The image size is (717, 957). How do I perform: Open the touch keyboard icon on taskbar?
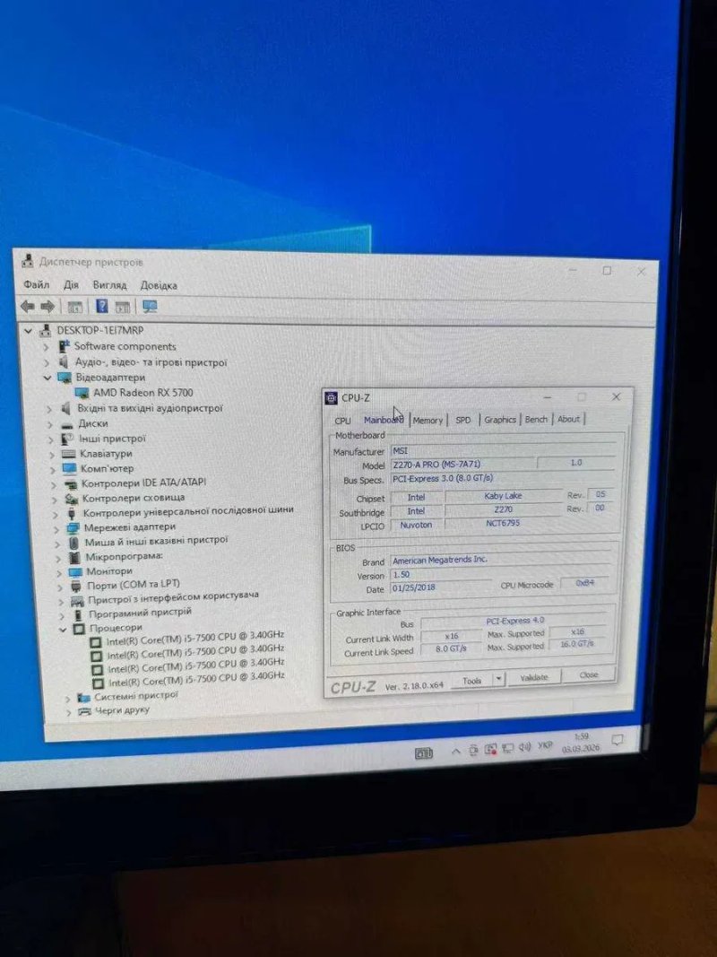(x=424, y=753)
